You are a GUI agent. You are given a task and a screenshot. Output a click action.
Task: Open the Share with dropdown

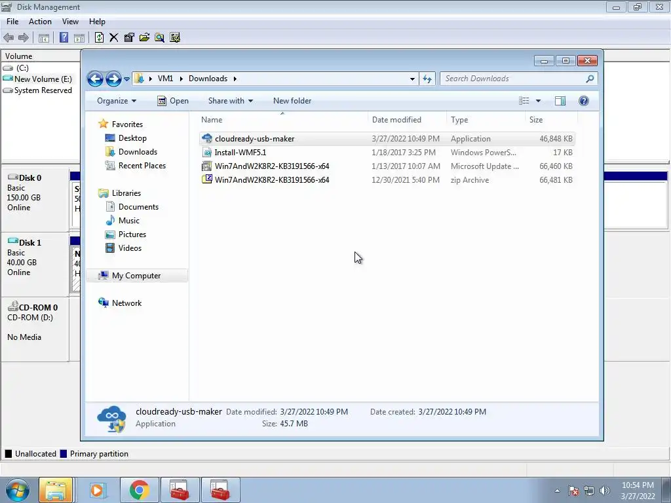point(230,101)
